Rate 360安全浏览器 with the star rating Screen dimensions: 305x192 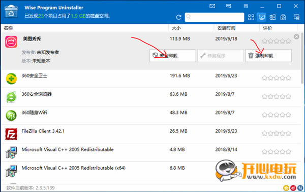coord(277,96)
